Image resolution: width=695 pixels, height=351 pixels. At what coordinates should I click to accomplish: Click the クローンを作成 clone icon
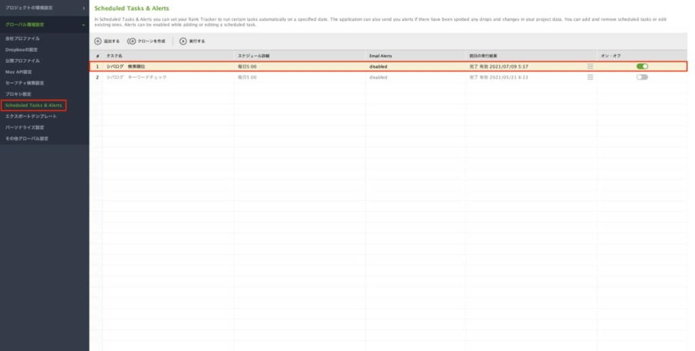pos(132,41)
